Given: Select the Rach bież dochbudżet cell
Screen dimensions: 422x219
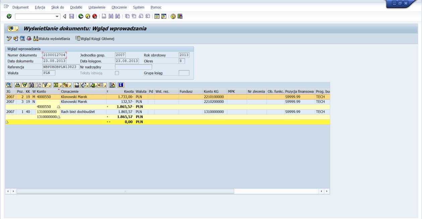Looking at the screenshot, I should (x=83, y=112).
